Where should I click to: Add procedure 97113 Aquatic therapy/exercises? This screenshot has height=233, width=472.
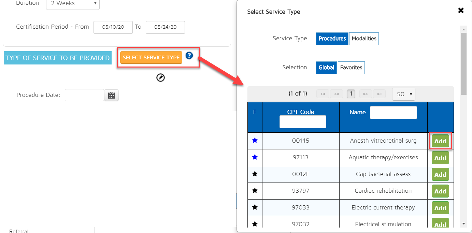coord(440,158)
